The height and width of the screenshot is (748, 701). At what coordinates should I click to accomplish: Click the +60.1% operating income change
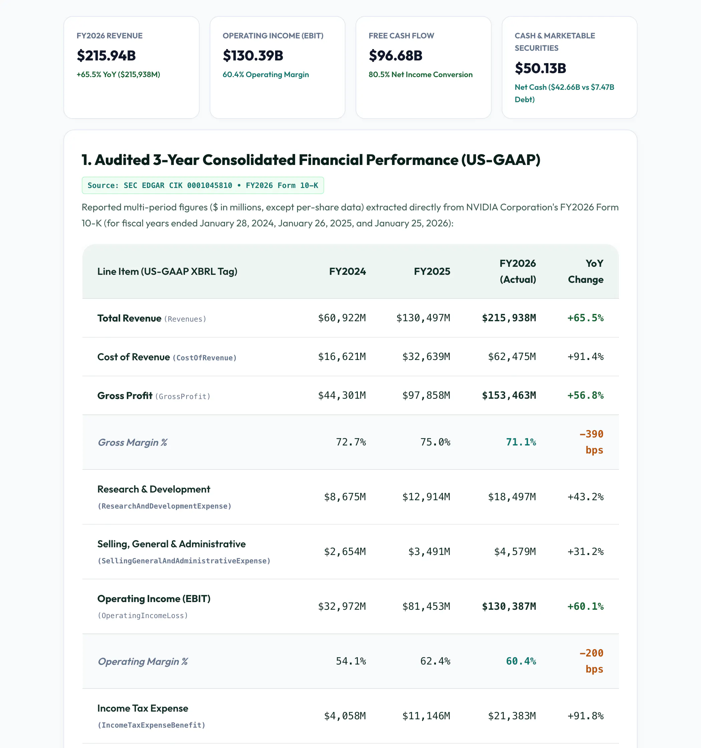click(586, 606)
